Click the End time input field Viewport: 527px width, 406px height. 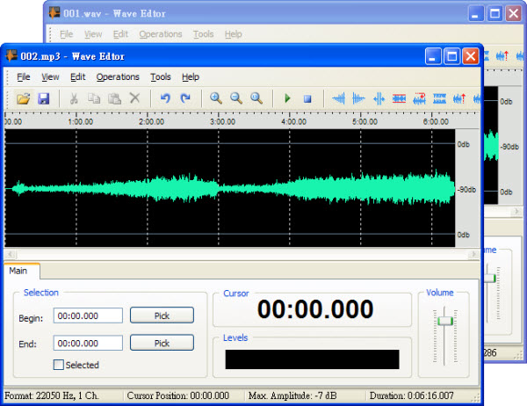(x=88, y=343)
